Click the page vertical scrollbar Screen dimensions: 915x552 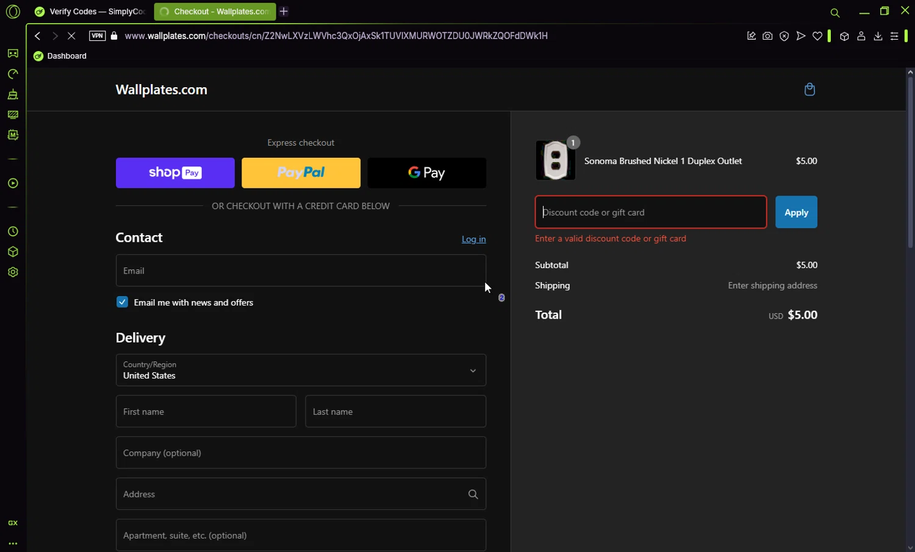point(910,161)
